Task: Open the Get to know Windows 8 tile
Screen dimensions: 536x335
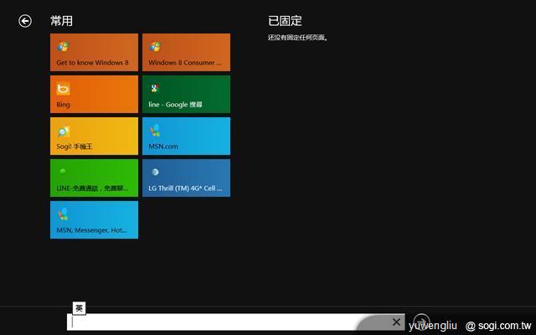Action: click(94, 52)
